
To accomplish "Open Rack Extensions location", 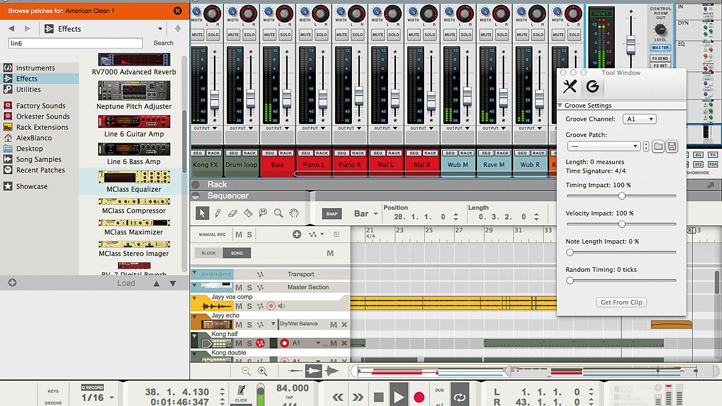I will 42,127.
